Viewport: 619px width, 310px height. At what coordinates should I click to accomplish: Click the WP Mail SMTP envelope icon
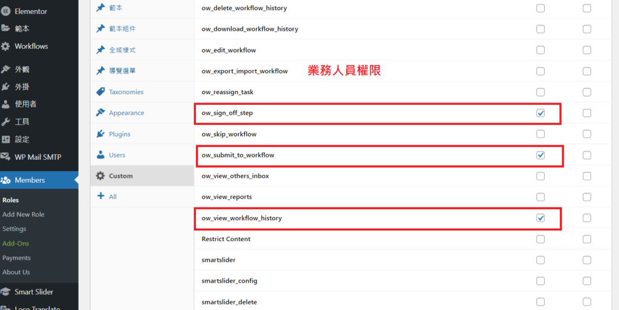pos(5,157)
